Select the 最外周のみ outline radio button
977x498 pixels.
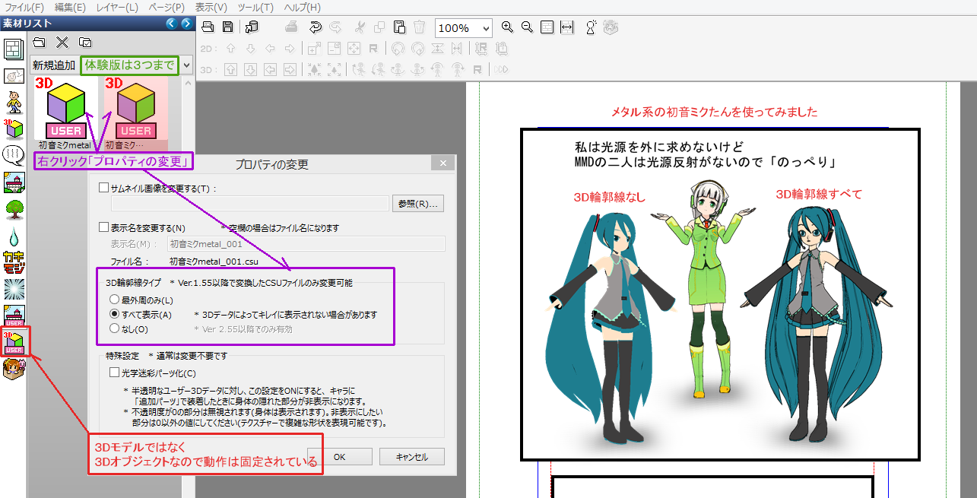[x=115, y=300]
